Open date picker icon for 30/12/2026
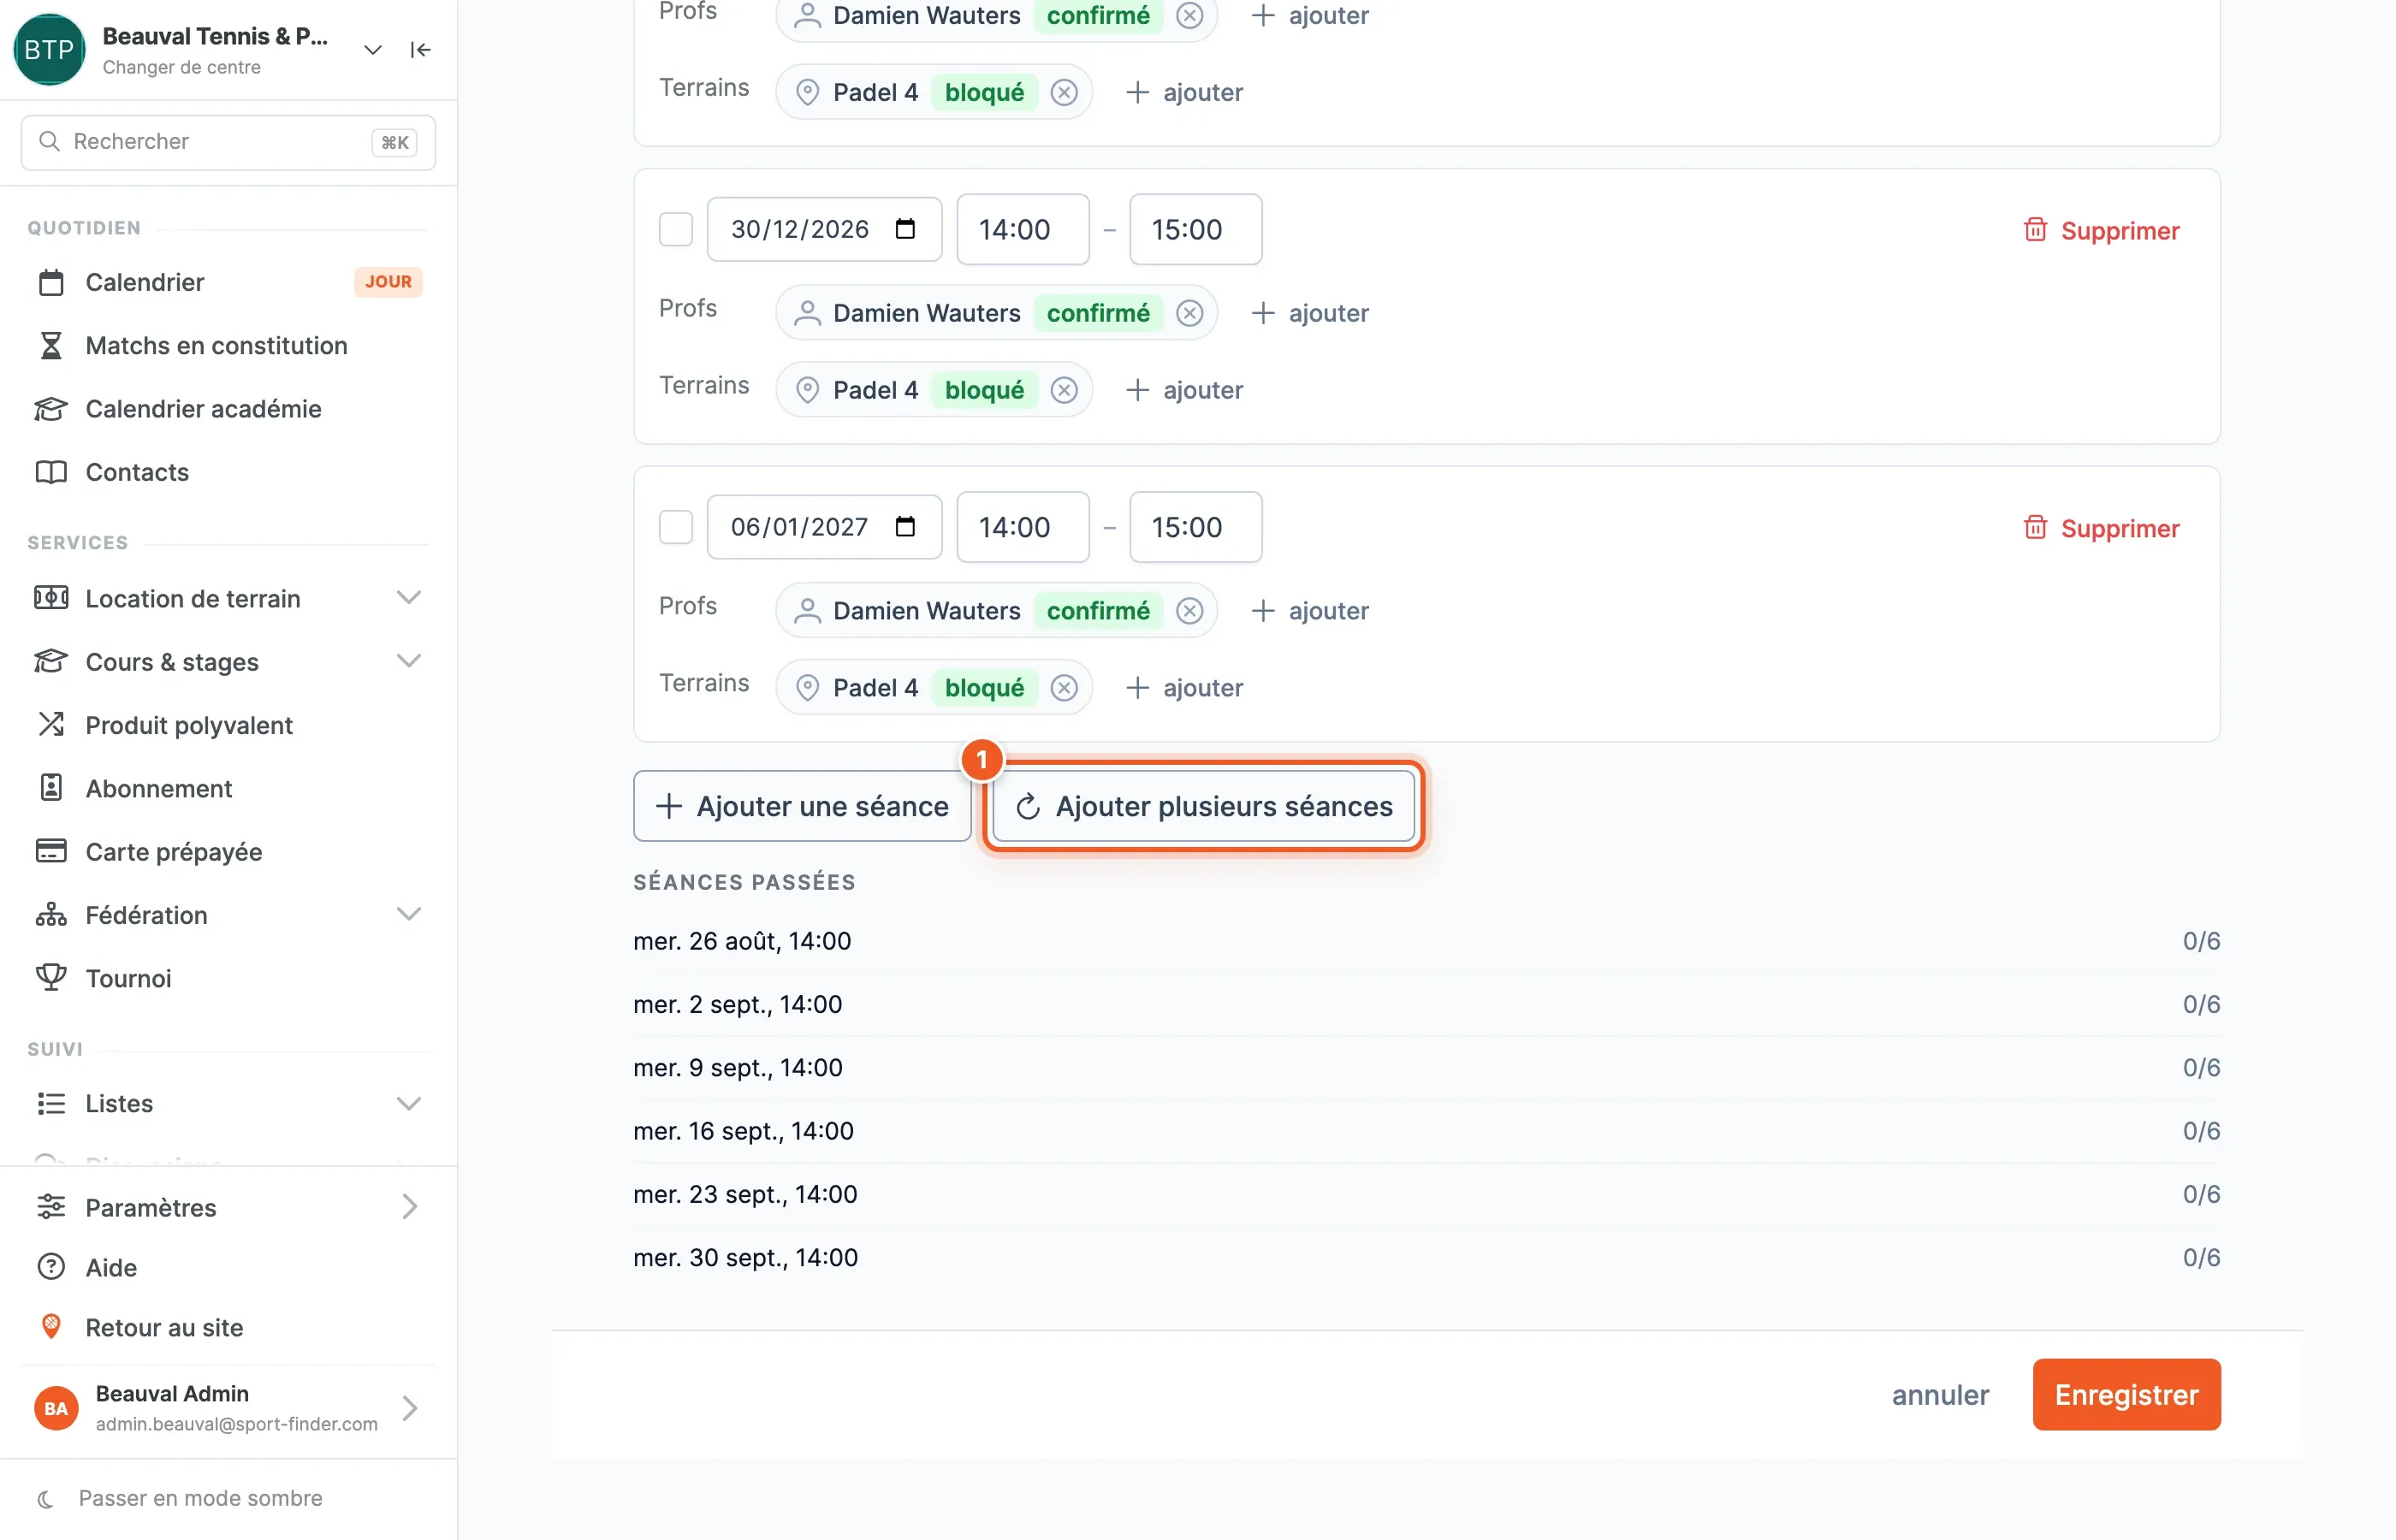The height and width of the screenshot is (1540, 2396). tap(905, 229)
